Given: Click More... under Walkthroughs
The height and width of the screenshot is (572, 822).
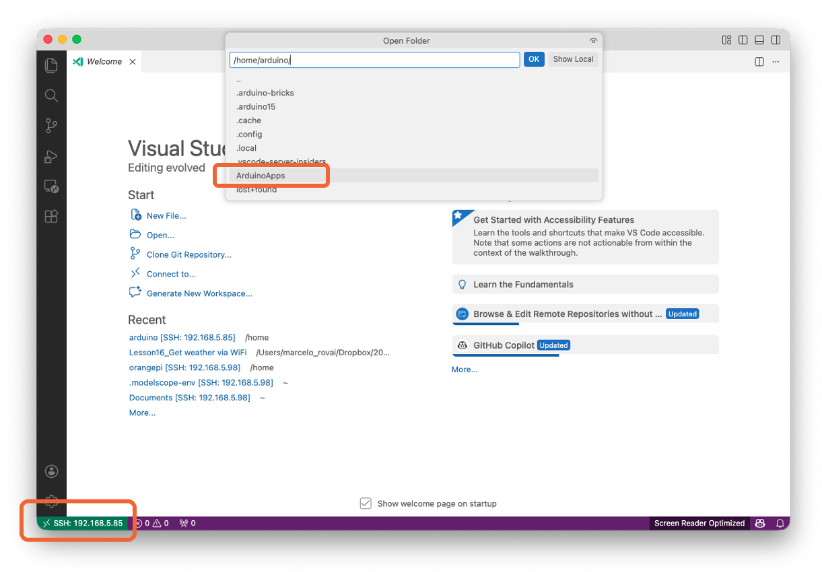Looking at the screenshot, I should [465, 369].
